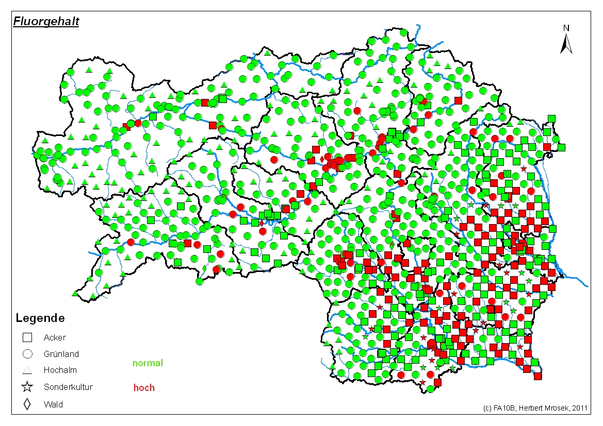Click the 'Wald' legend label
Viewport: 603px width, 426px height.
[53, 404]
